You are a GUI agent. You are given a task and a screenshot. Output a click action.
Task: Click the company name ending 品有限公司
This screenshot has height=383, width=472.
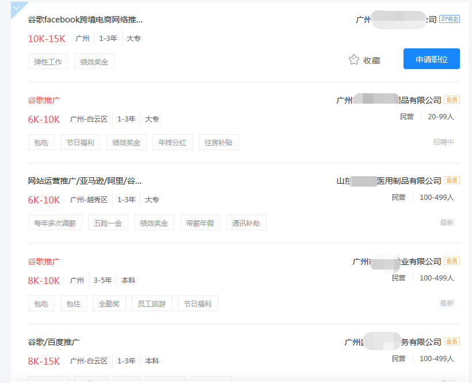(389, 100)
